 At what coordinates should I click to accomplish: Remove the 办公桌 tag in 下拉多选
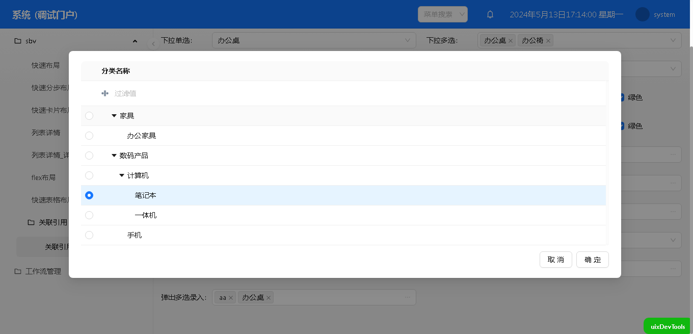point(511,41)
